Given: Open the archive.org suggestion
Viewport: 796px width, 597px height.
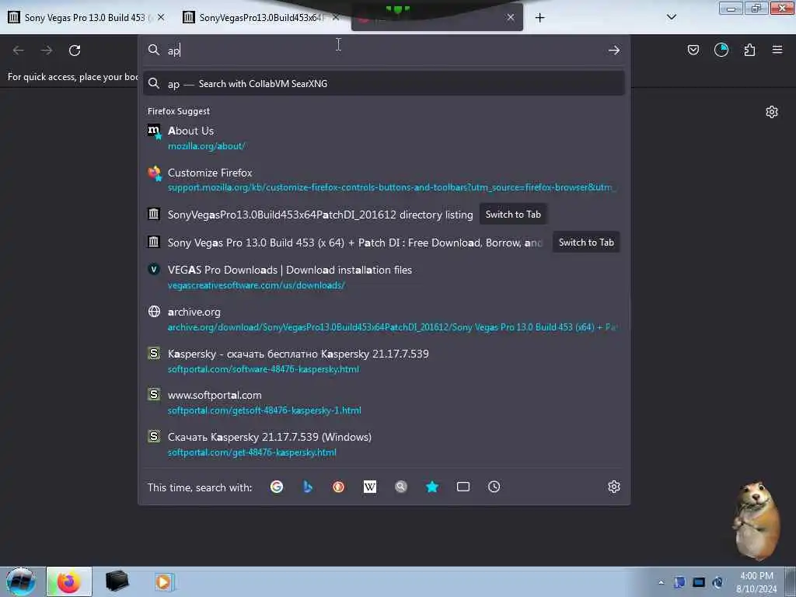Looking at the screenshot, I should pos(384,319).
